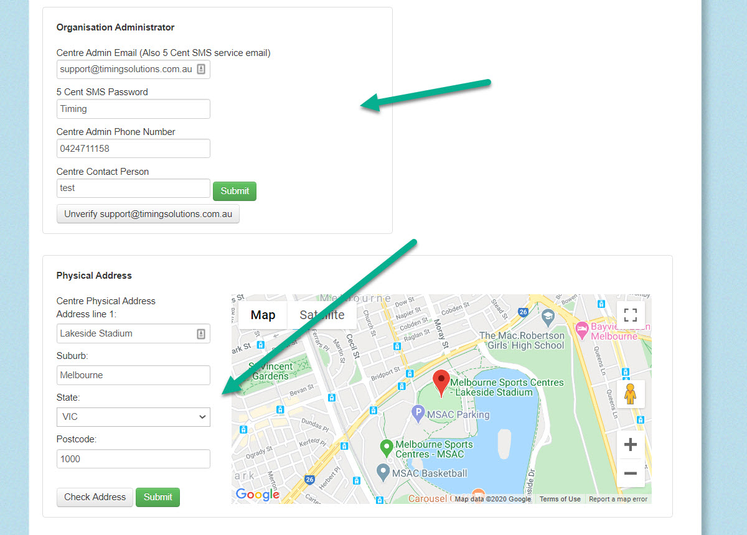Viewport: 747px width, 535px height.
Task: Click the Organisation Administrator heading
Action: click(115, 27)
